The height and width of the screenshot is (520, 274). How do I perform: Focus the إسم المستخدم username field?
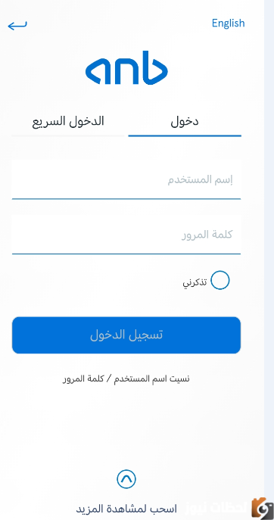click(x=126, y=180)
